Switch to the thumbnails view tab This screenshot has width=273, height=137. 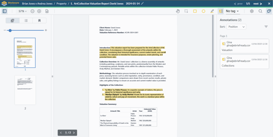click(x=12, y=20)
